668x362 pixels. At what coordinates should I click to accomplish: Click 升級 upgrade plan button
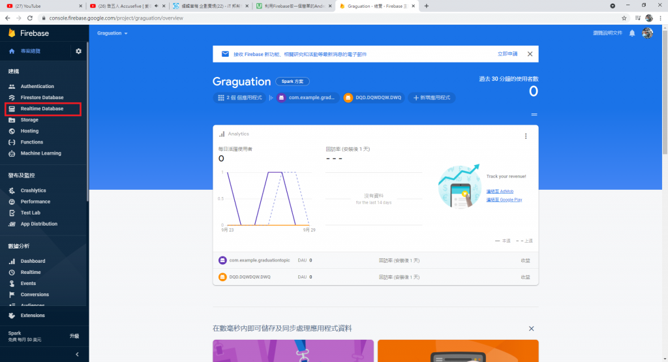click(x=74, y=336)
